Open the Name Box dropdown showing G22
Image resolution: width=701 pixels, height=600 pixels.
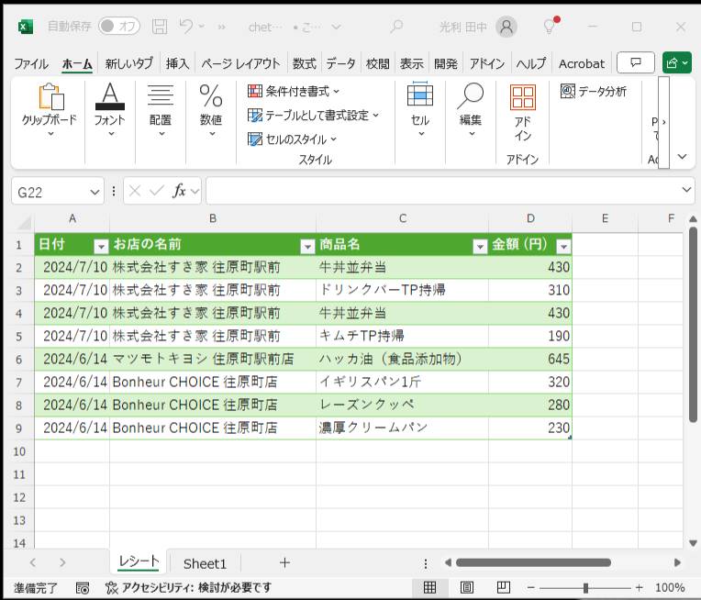click(95, 193)
